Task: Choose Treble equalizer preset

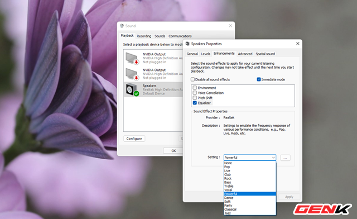Action: tap(250, 186)
